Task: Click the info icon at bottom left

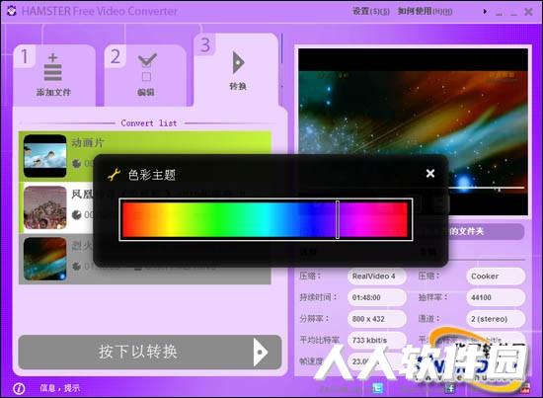Action: pos(19,389)
